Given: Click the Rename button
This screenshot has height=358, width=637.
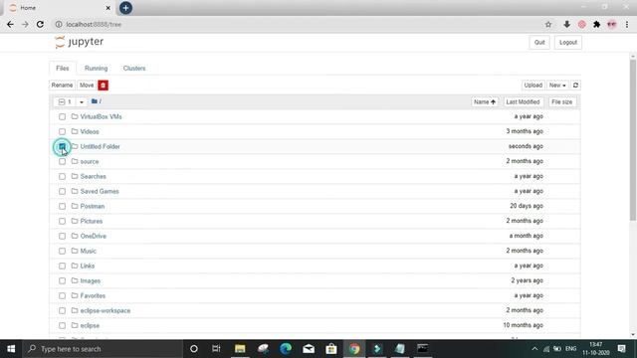Looking at the screenshot, I should coord(62,86).
